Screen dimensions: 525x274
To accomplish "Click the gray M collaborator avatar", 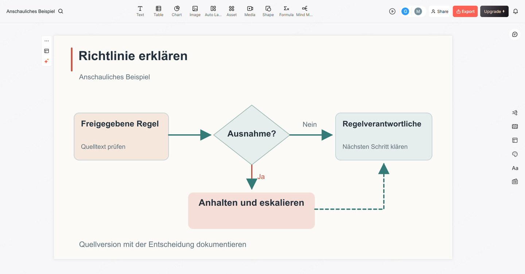I will point(418,11).
